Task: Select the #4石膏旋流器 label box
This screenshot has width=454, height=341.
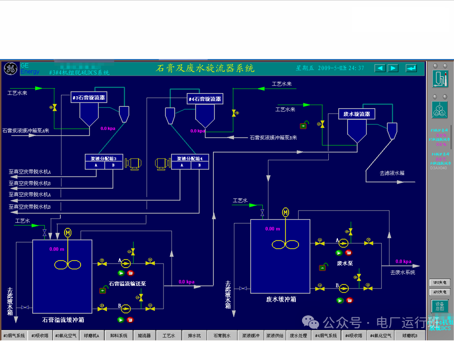Action: pyautogui.click(x=205, y=99)
